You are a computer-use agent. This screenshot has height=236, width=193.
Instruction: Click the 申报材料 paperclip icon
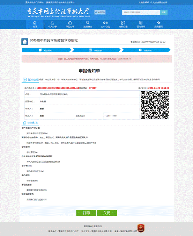pyautogui.click(x=24, y=123)
